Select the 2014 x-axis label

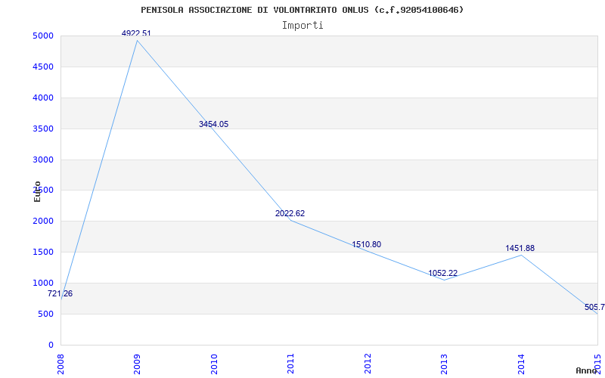click(x=521, y=364)
